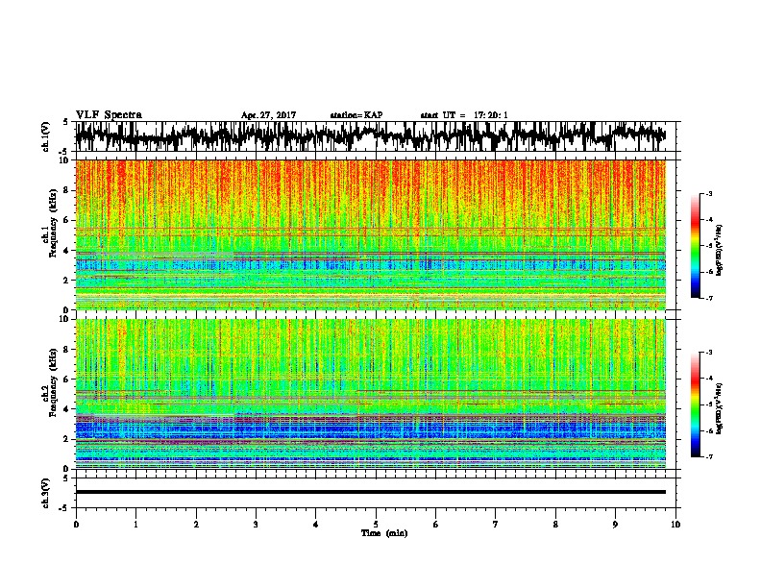The height and width of the screenshot is (588, 761).
Task: Click time axis tick label "3"
Action: [x=256, y=525]
